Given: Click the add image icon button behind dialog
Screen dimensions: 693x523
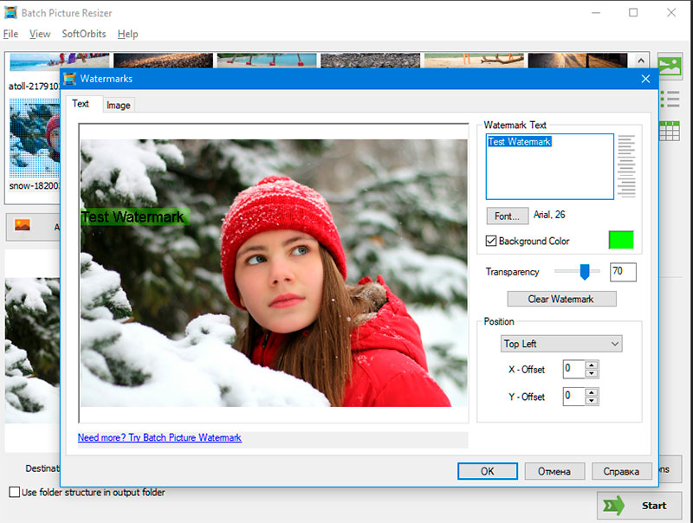Looking at the screenshot, I should 23,225.
